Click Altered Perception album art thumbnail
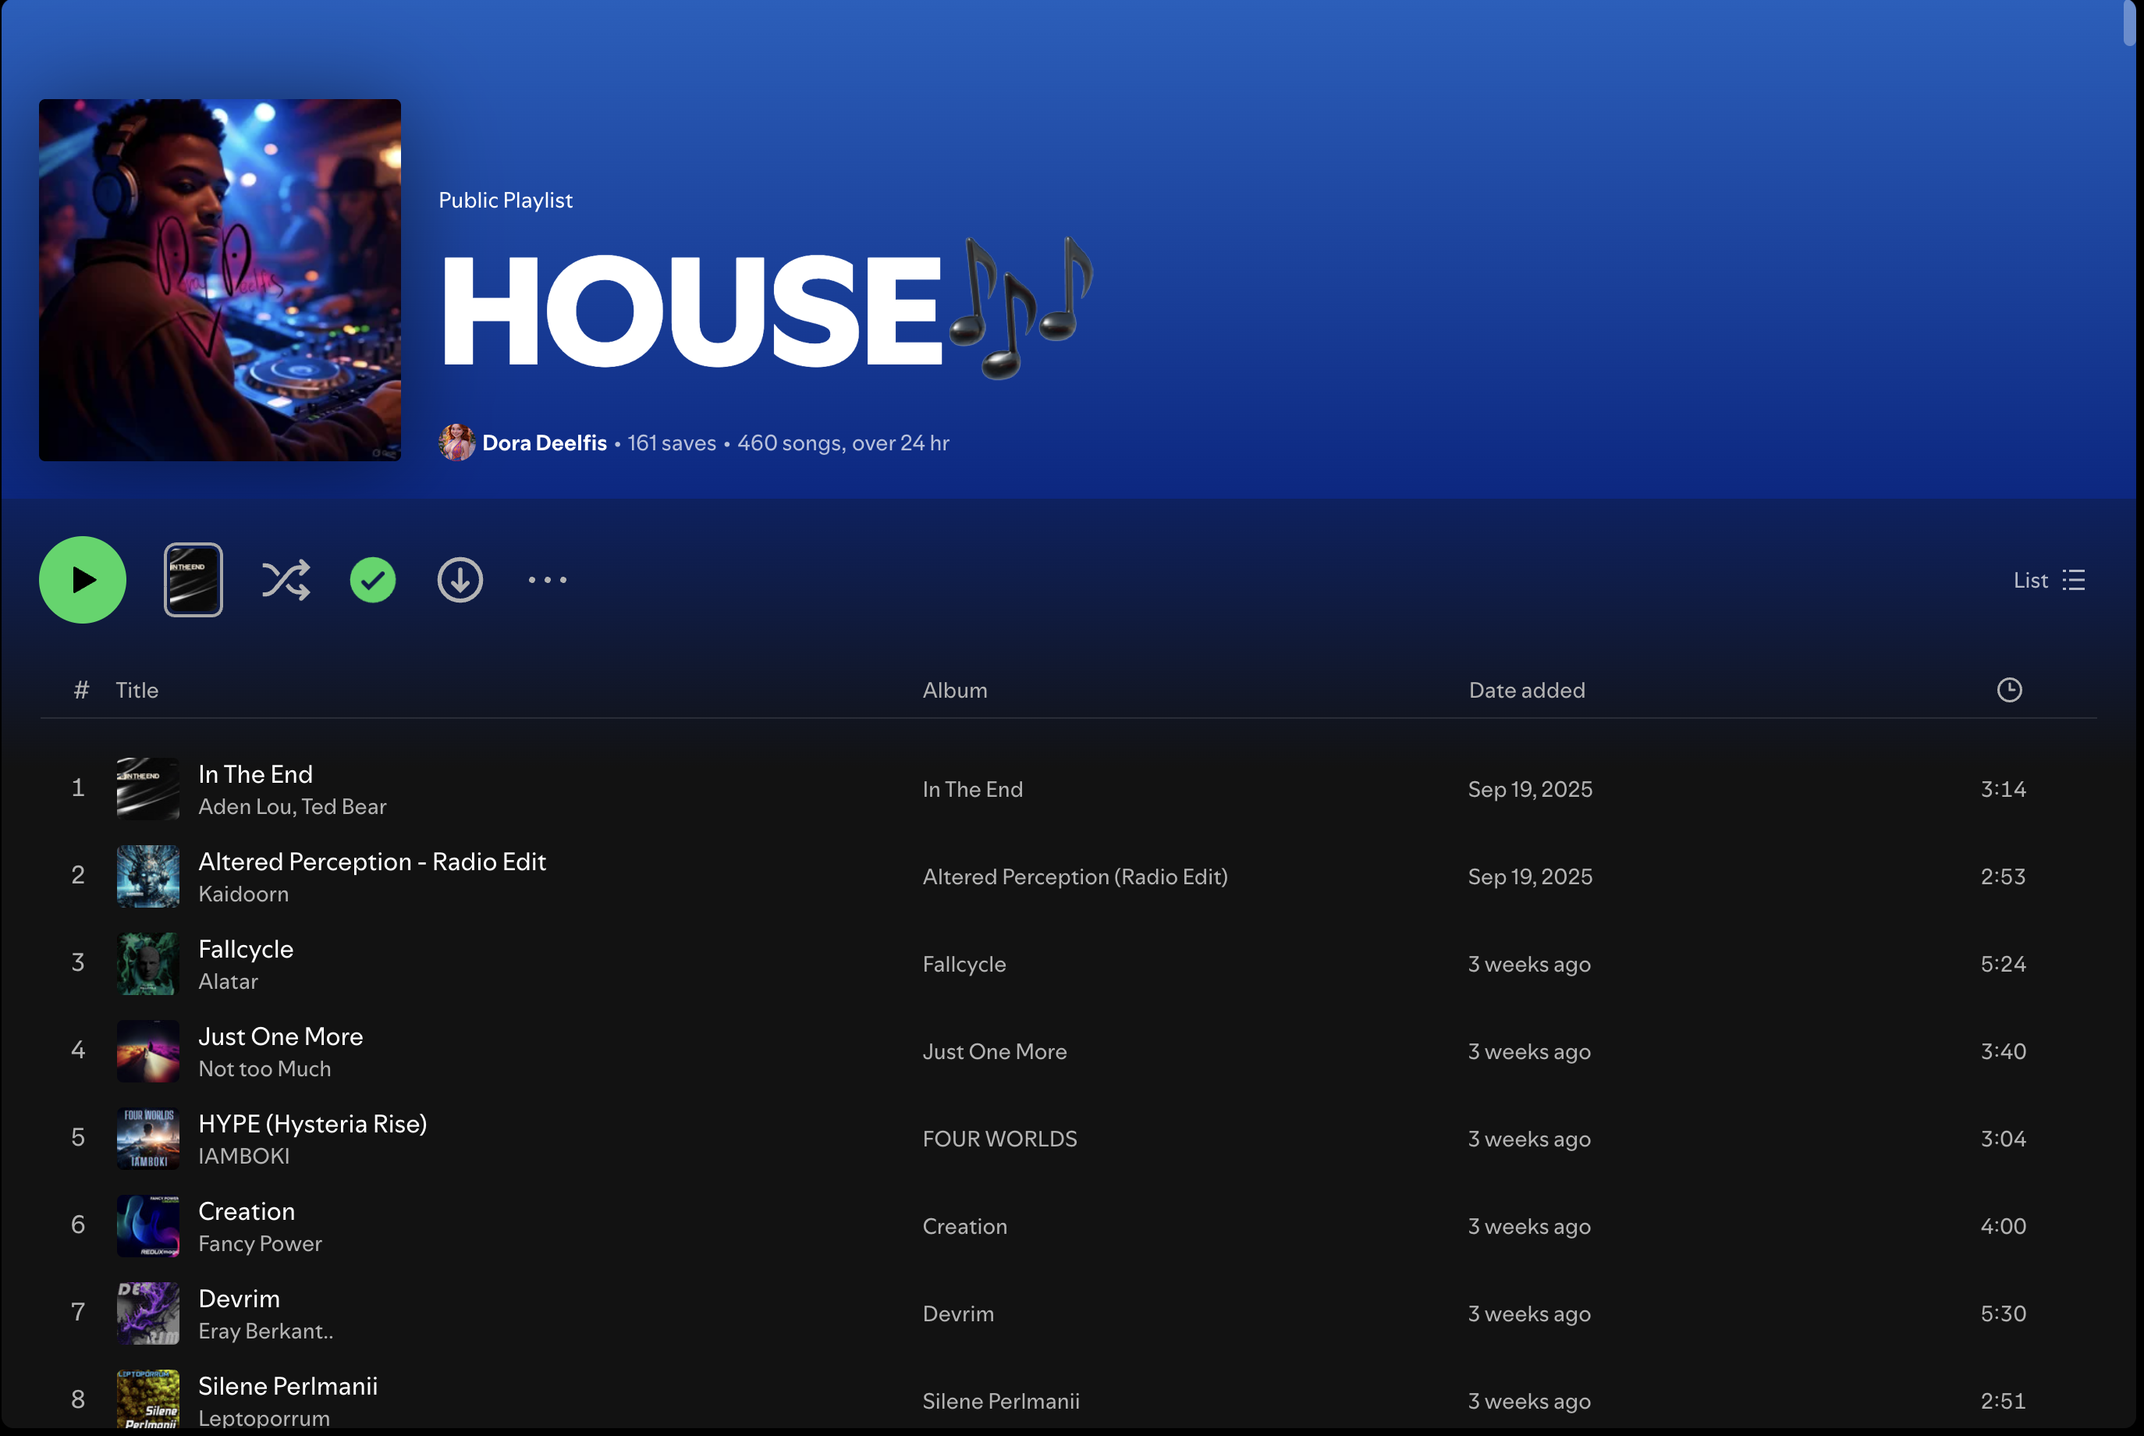The height and width of the screenshot is (1436, 2144). pos(147,876)
